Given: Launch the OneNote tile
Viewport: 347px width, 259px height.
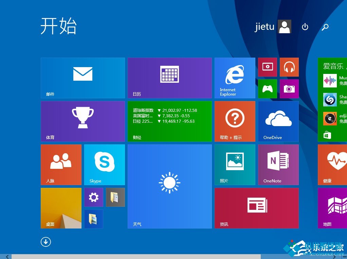Looking at the screenshot, I should tap(278, 165).
